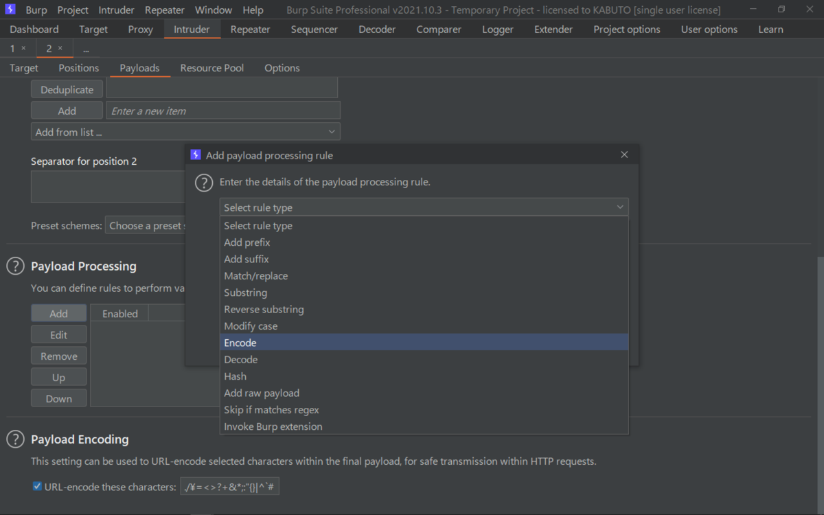Screen dimensions: 824x515
Task: Click the Enabled column header
Action: click(x=120, y=313)
